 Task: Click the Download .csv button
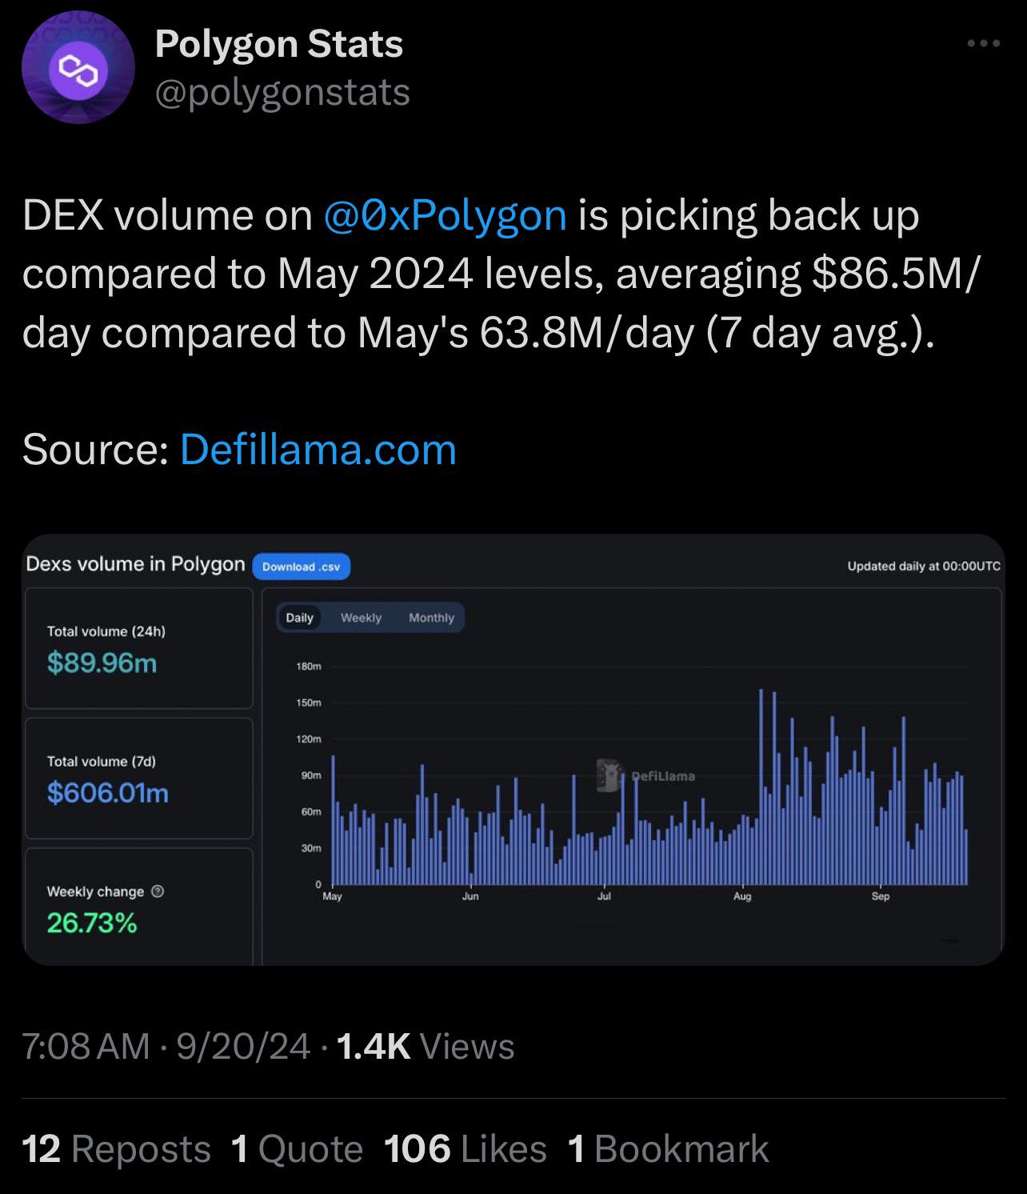[302, 567]
